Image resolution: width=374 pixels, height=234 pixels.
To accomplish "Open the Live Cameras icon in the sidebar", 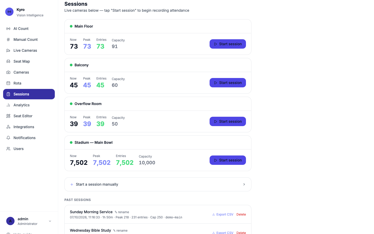I will click(x=8, y=50).
